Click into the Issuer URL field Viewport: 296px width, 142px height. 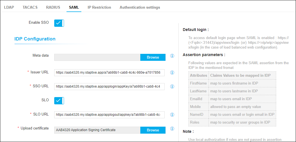coord(109,73)
